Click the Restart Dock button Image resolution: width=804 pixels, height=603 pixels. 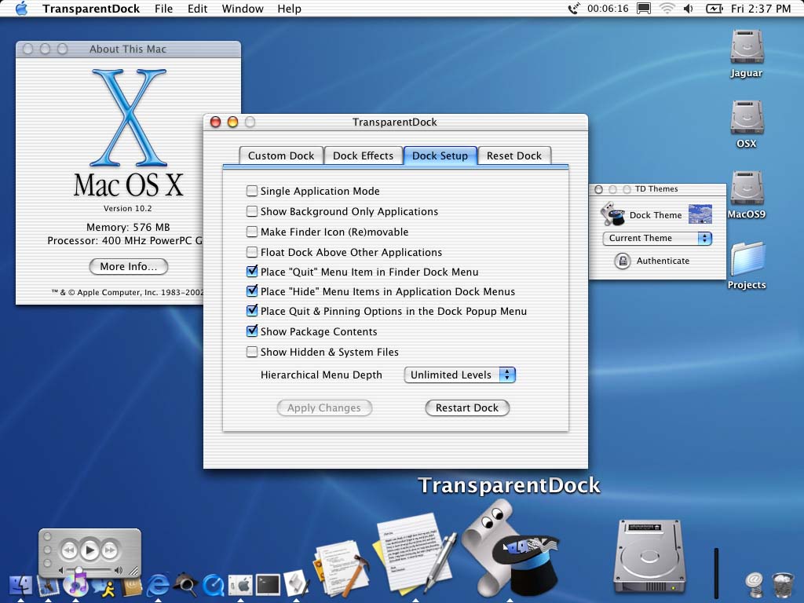tap(467, 408)
